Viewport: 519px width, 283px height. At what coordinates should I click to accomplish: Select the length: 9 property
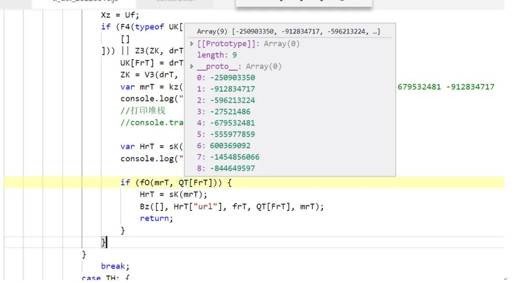point(217,55)
